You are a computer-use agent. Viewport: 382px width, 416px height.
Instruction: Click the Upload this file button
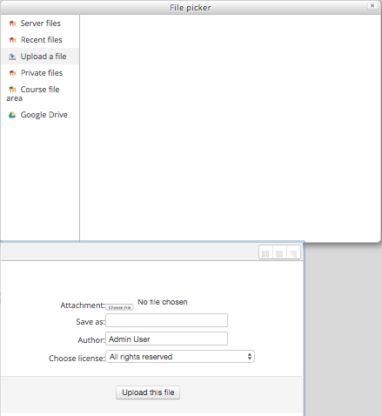tap(148, 393)
